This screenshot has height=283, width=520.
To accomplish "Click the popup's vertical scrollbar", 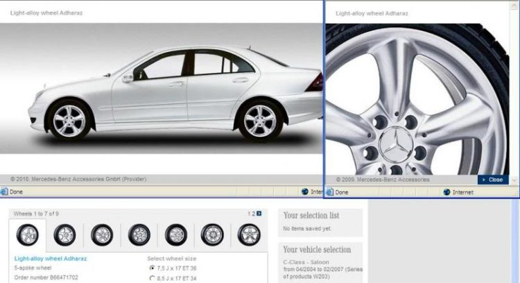I will tap(514, 93).
